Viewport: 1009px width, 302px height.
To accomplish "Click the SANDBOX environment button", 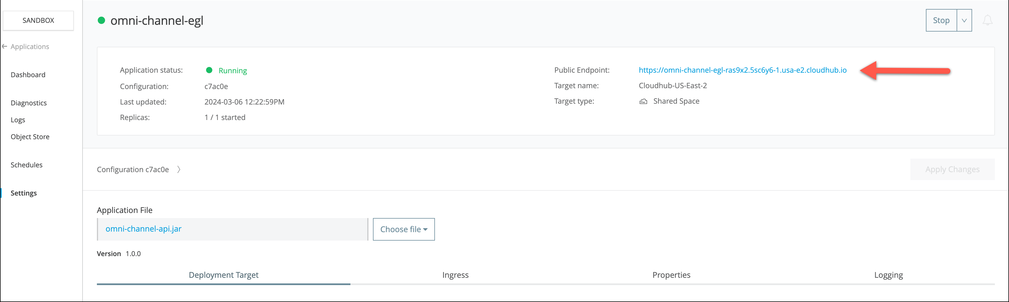I will click(x=38, y=20).
